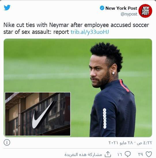Click the tweet headline text
Image resolution: width=156 pixels, height=158 pixels.
tap(76, 28)
